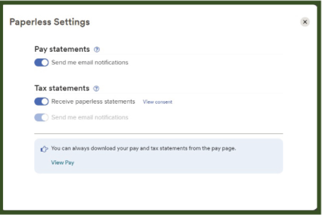The width and height of the screenshot is (322, 215).
Task: Click the "You can always download" banner message
Action: pos(144,149)
